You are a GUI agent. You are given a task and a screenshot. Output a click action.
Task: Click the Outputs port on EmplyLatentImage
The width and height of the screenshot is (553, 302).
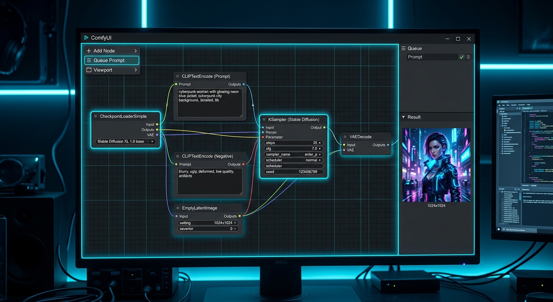240,216
